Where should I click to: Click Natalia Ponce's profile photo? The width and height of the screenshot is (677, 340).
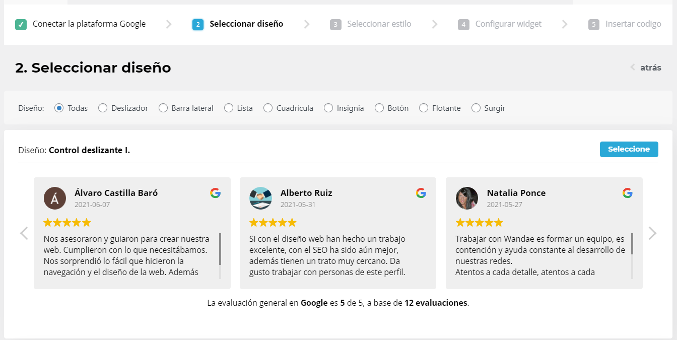(x=467, y=198)
